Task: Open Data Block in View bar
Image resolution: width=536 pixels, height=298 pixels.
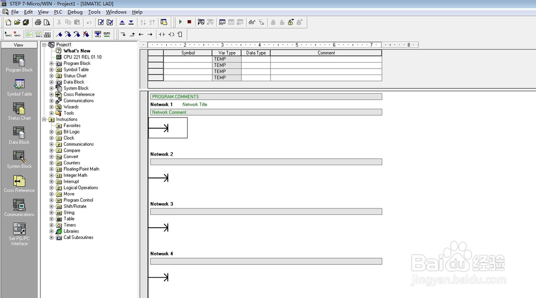Action: [x=19, y=136]
